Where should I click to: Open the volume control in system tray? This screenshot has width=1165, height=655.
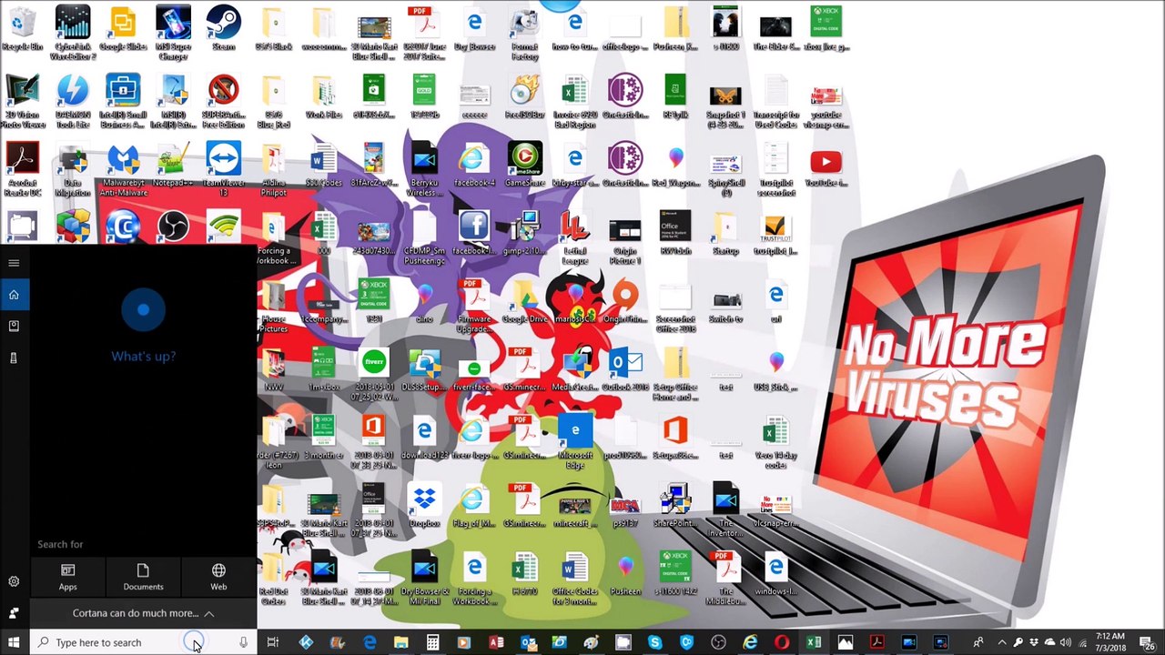tap(1066, 642)
